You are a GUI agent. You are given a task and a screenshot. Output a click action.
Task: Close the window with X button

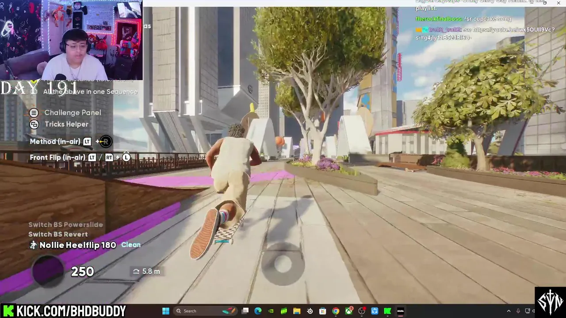558,3
